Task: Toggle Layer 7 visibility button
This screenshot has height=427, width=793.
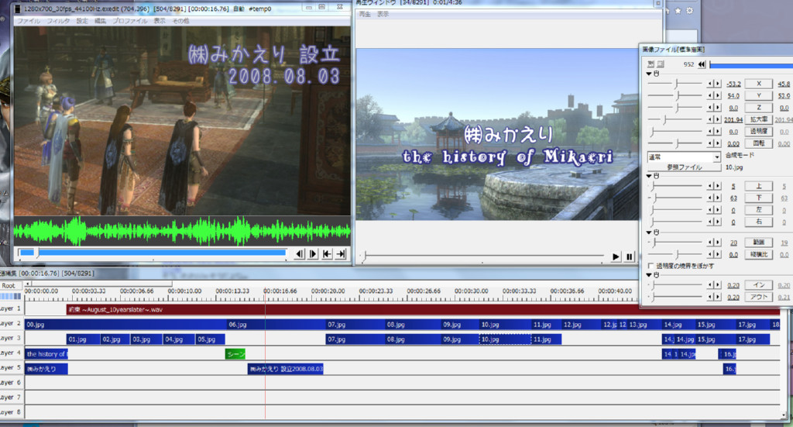Action: (11, 398)
